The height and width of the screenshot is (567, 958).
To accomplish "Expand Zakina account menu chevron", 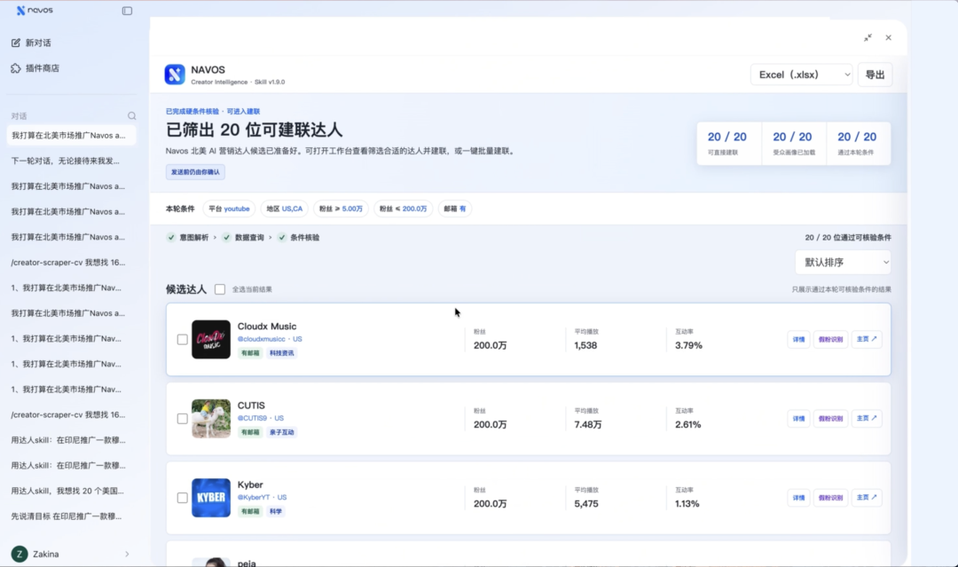I will coord(127,555).
